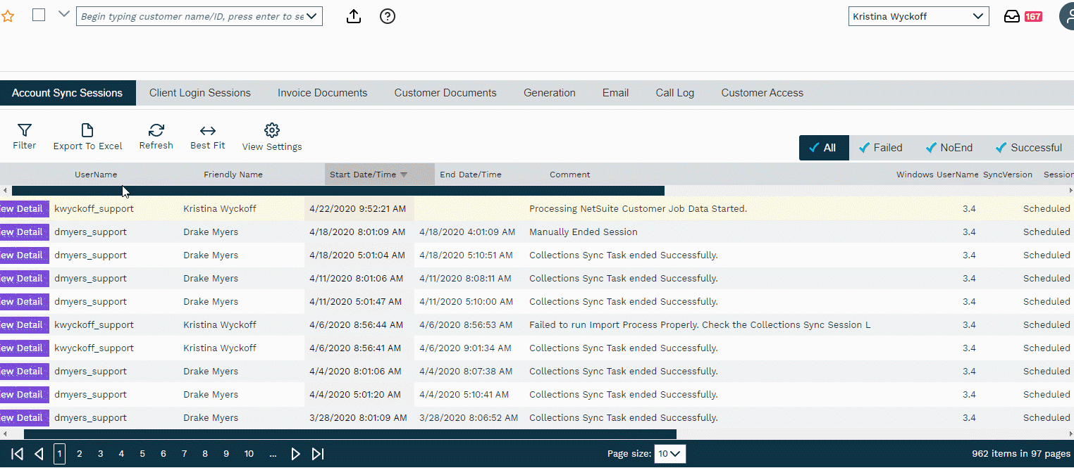1074x468 pixels.
Task: Toggle the Successful sessions filter
Action: [1028, 148]
